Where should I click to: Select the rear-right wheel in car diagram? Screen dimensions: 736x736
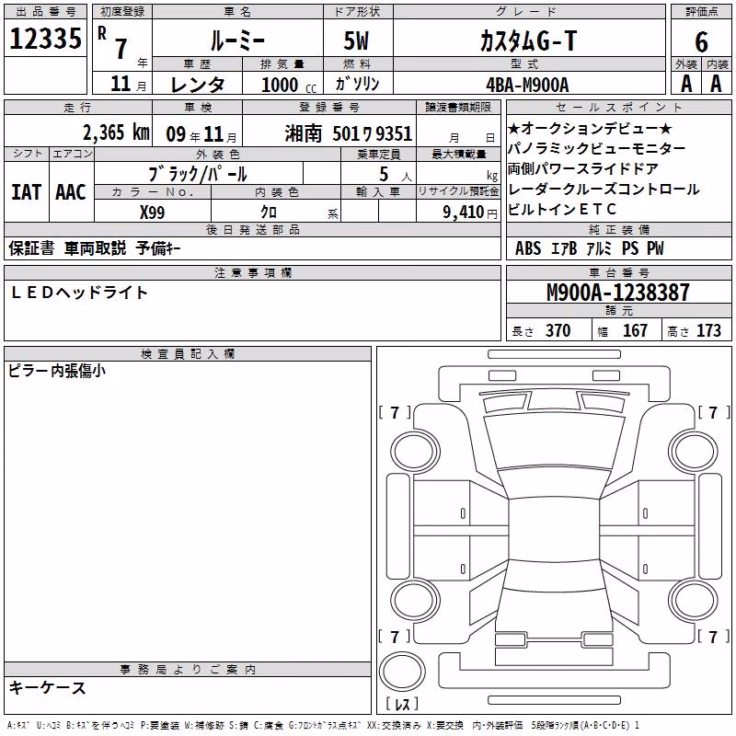693,600
